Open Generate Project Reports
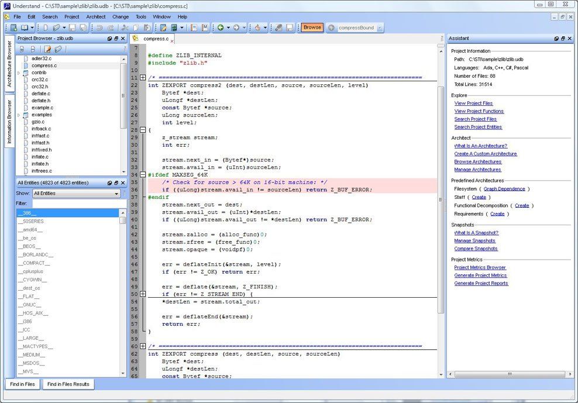Screen dimensions: 578x403 [482, 283]
